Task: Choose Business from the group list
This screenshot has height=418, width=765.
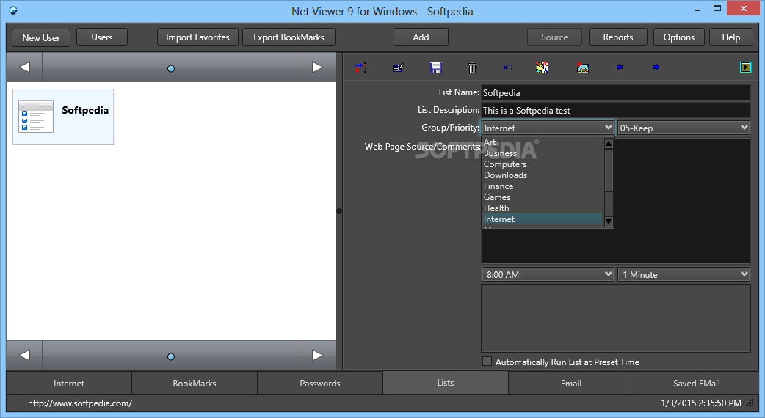Action: (x=543, y=153)
